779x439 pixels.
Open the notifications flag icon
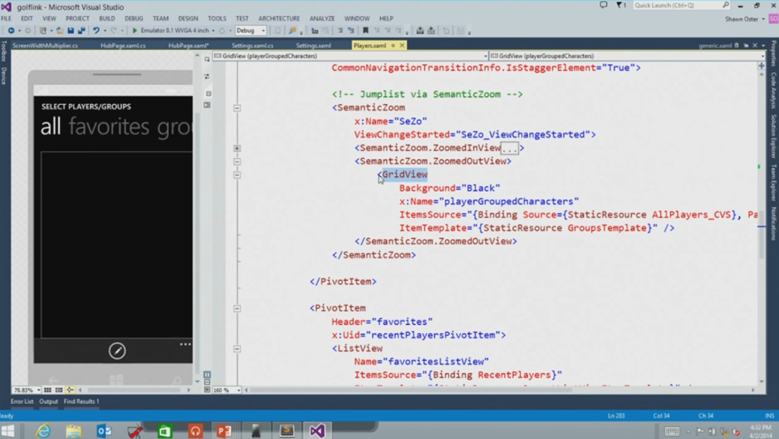point(620,5)
